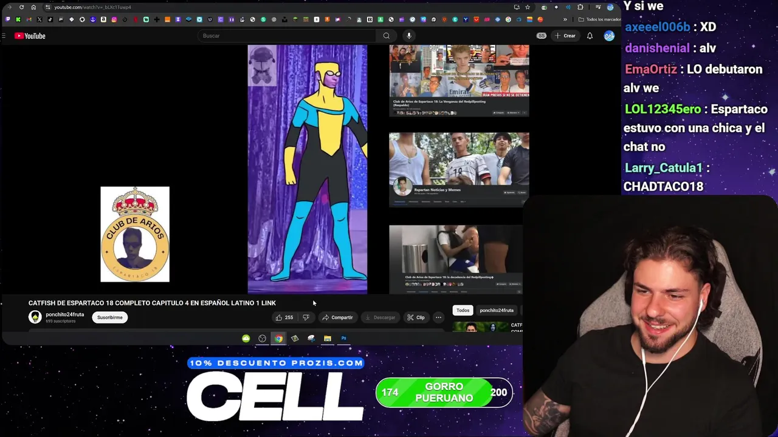Open File Explorer in the taskbar
This screenshot has width=778, height=437.
coord(327,339)
